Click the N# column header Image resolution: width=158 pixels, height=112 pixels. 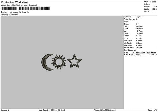[127, 53]
